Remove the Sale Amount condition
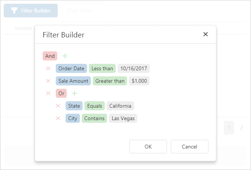This screenshot has width=251, height=170. coord(48,81)
